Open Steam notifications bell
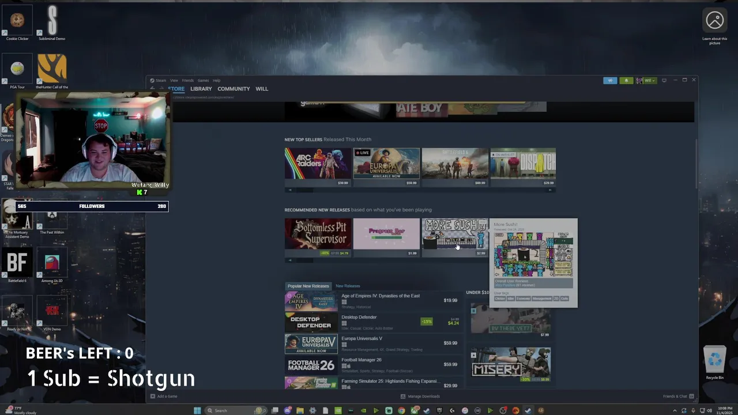The image size is (738, 415). tap(626, 80)
